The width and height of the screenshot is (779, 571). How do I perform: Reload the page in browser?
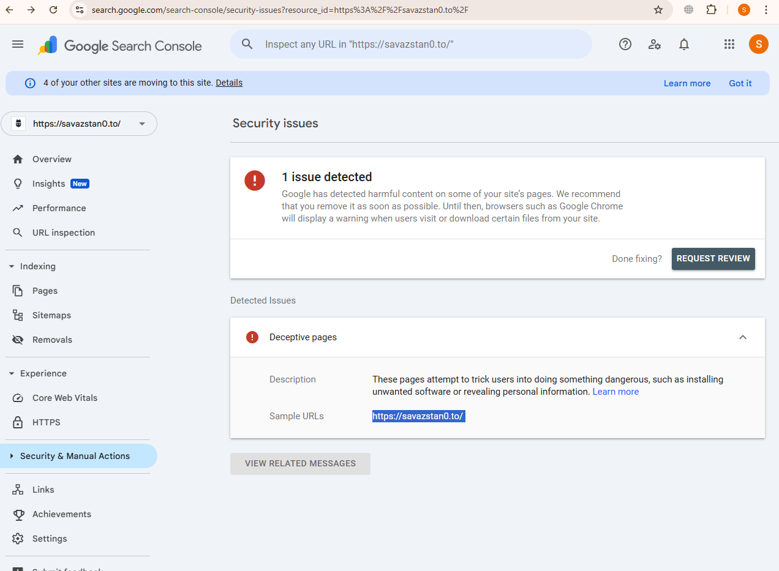[53, 10]
